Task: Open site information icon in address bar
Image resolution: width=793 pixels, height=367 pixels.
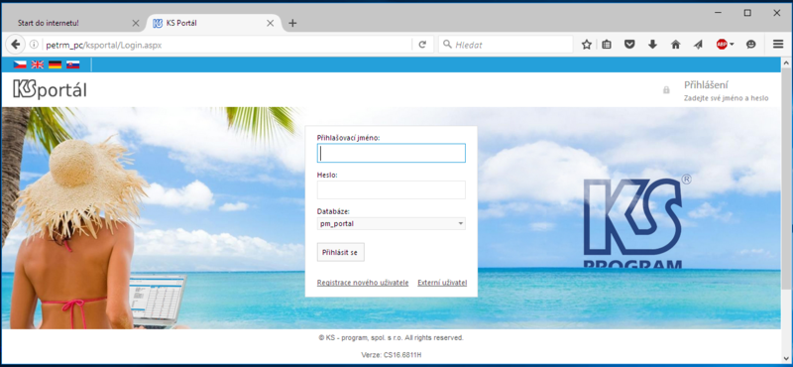Action: point(35,45)
